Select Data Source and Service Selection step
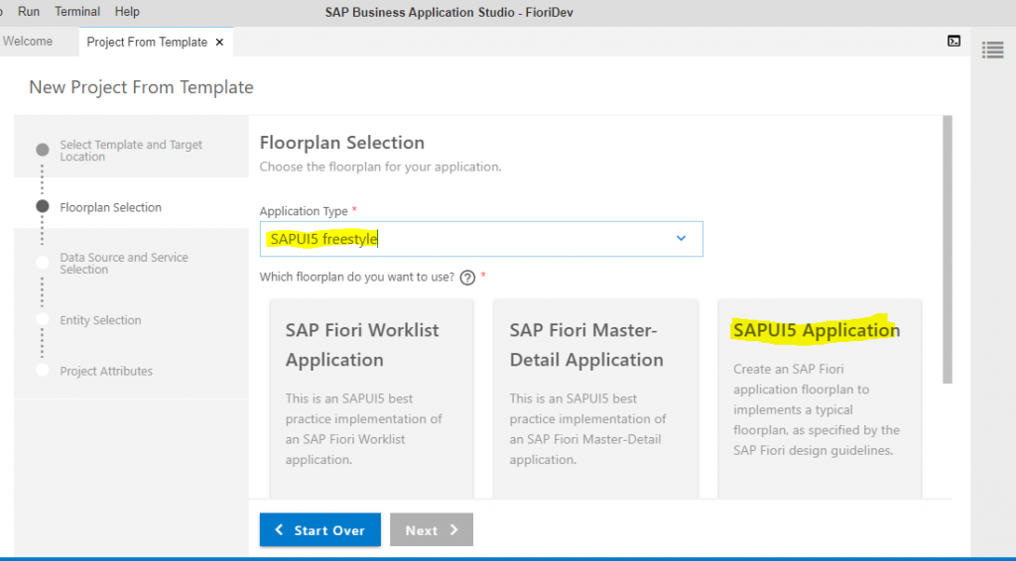 (x=124, y=264)
